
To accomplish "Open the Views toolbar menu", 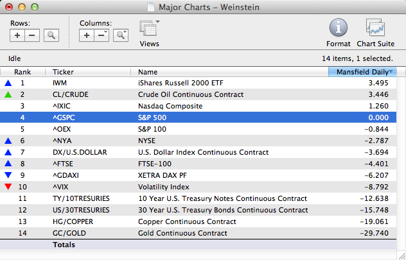I will click(149, 31).
